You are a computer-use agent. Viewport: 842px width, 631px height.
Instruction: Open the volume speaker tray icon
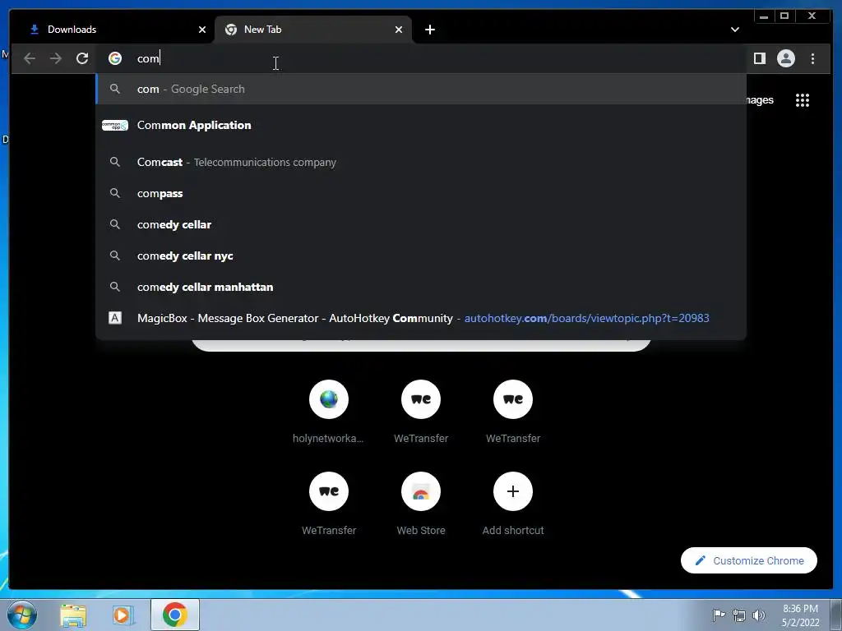click(759, 615)
